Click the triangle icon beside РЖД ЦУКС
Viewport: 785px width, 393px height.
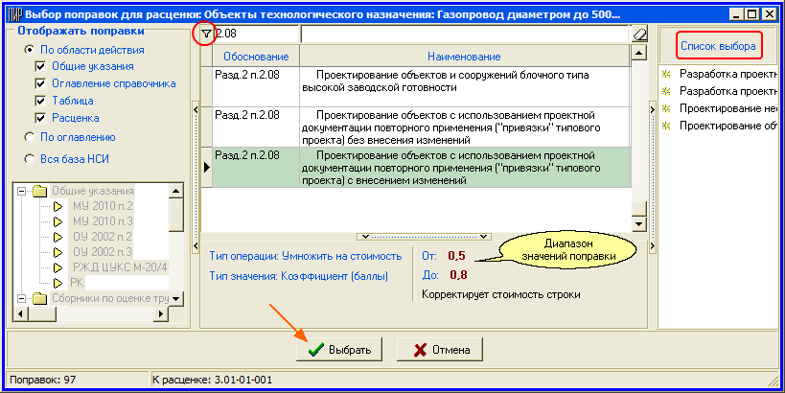58,267
